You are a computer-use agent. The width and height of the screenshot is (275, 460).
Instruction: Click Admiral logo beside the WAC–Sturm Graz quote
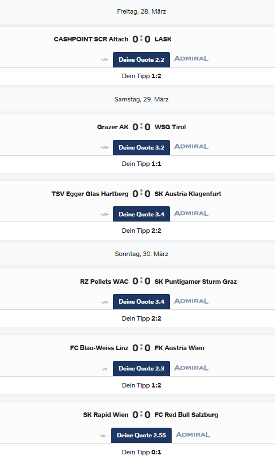(191, 301)
